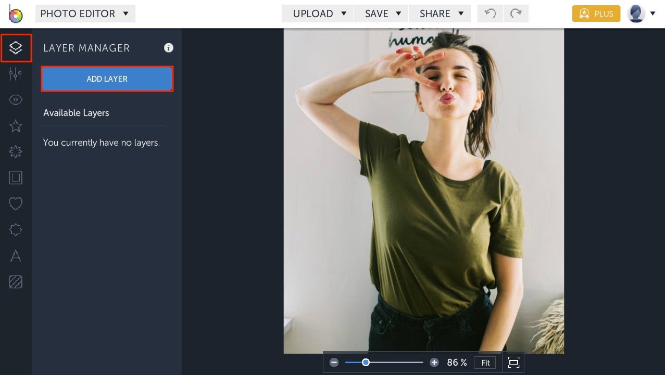Open the Layer Manager panel
The width and height of the screenshot is (665, 375).
[x=16, y=48]
